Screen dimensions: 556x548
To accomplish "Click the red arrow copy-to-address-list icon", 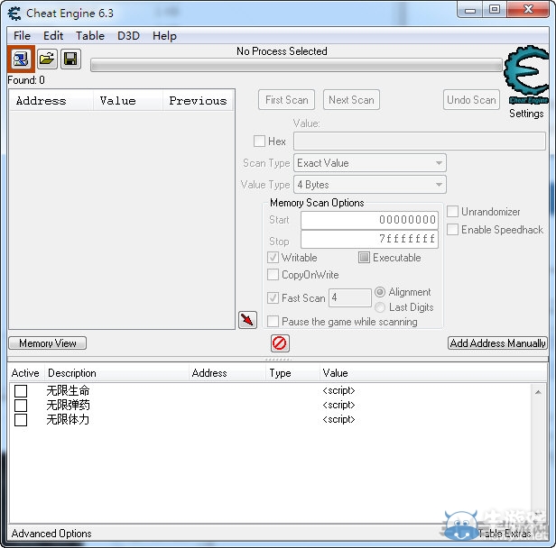I will pyautogui.click(x=247, y=320).
